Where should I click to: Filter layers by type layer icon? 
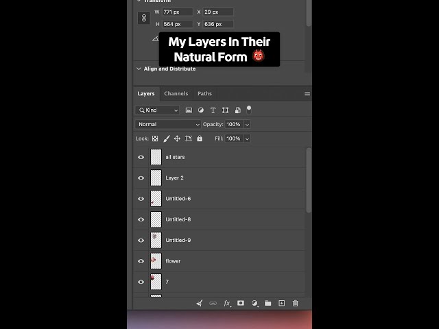[213, 110]
